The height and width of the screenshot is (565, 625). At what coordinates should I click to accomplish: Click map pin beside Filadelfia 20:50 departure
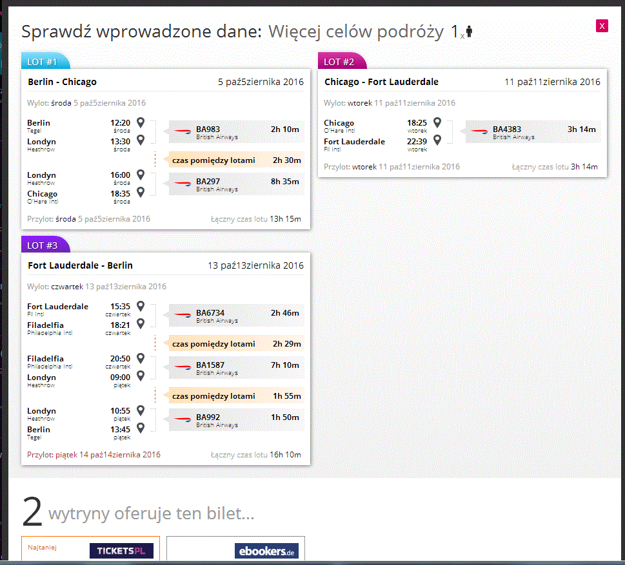pos(141,358)
